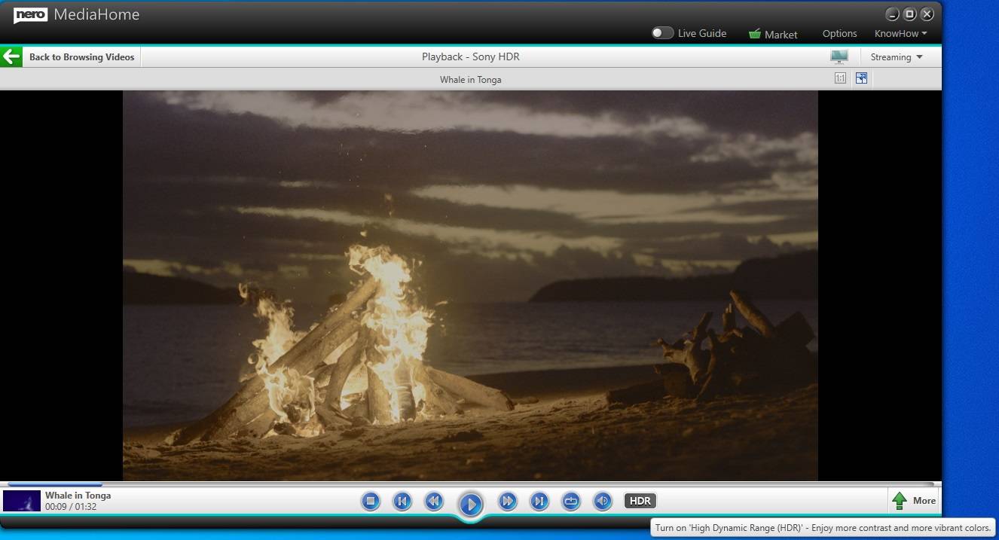Enable the Live Guide switch
999x540 pixels.
coord(662,33)
